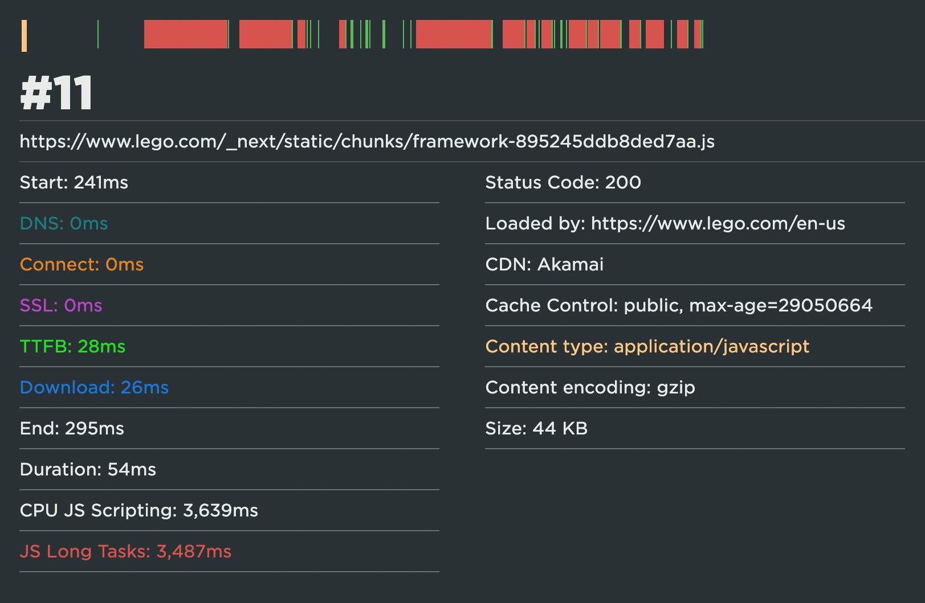This screenshot has height=603, width=925.
Task: Select the first large red long-task block
Action: 185,34
